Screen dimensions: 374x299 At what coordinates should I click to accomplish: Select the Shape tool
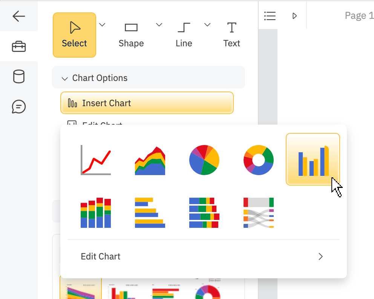131,34
